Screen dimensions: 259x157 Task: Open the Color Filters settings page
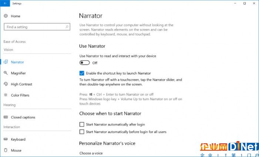click(x=20, y=95)
